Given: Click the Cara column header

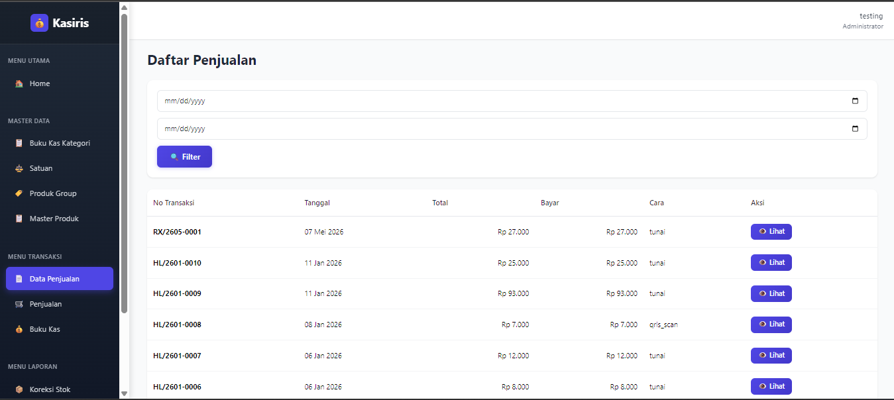Looking at the screenshot, I should (x=657, y=203).
